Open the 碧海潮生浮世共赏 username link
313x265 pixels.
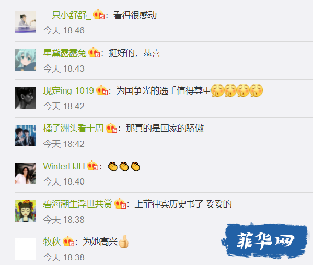pyautogui.click(x=78, y=204)
